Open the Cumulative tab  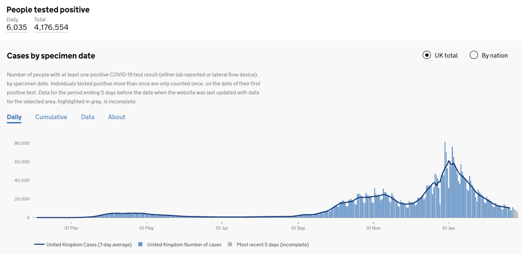51,117
